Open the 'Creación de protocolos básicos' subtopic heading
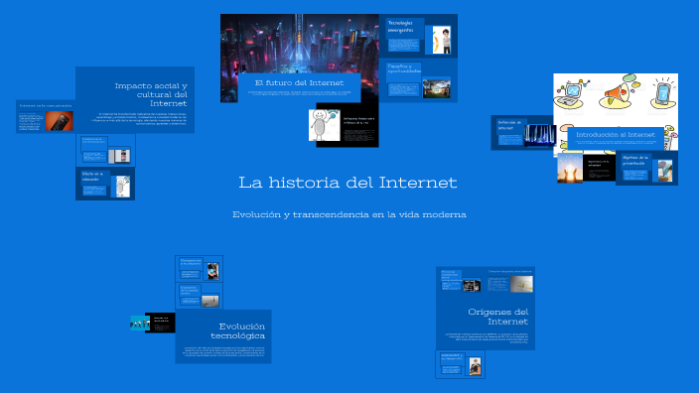 [x=510, y=271]
